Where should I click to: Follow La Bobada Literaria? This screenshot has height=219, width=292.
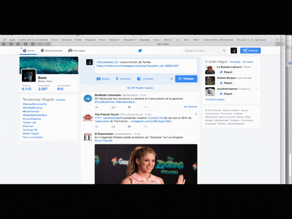click(x=226, y=72)
